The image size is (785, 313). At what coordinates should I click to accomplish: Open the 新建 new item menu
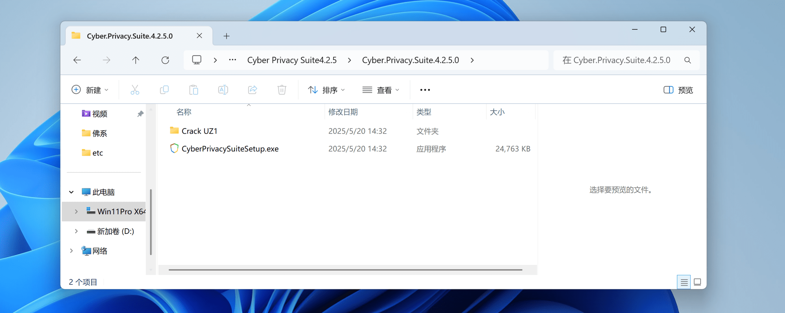click(x=90, y=90)
